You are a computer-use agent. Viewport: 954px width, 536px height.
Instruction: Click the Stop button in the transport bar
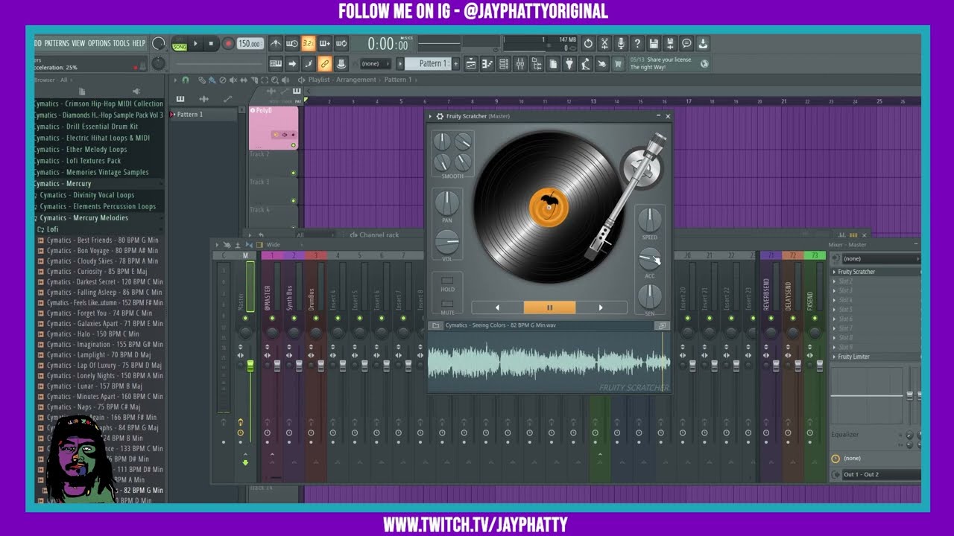(x=211, y=44)
